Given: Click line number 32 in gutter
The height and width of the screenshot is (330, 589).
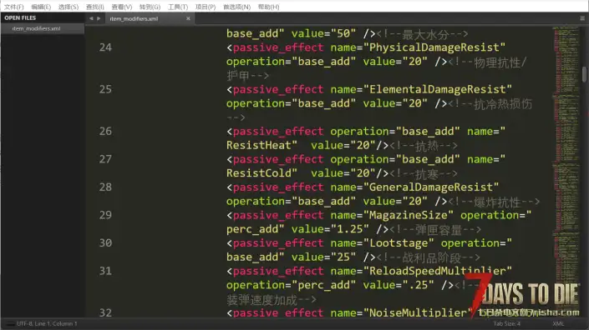Looking at the screenshot, I should [105, 312].
